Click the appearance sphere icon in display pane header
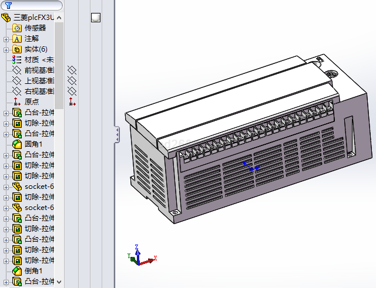 coord(96,18)
